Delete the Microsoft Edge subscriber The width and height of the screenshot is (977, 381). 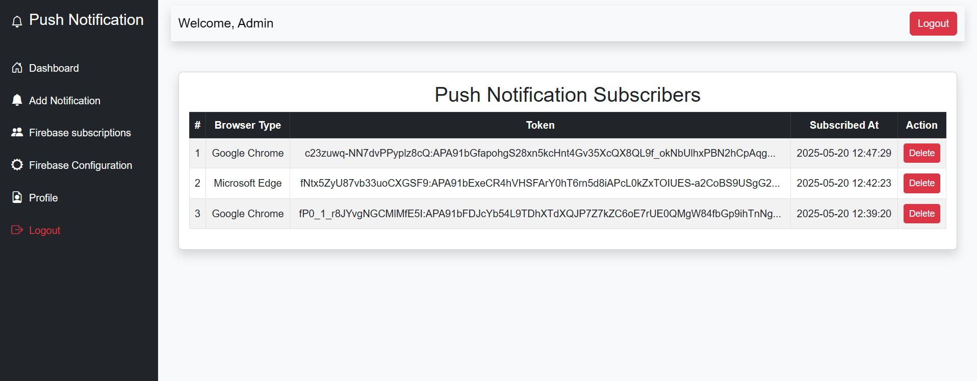tap(921, 183)
